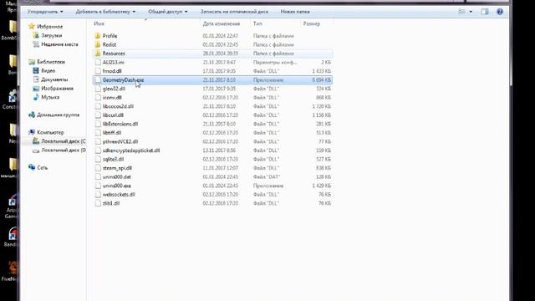This screenshot has width=535, height=301.
Task: Select Компьютер in navigation pane
Action: coord(50,132)
